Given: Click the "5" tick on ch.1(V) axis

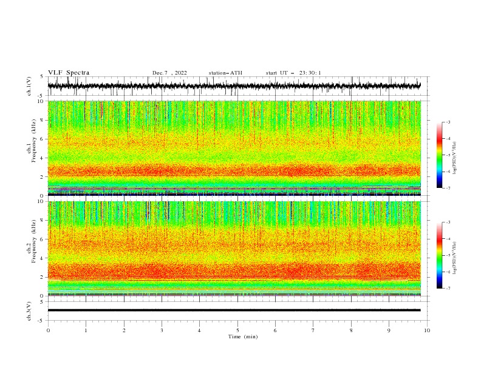Looking at the screenshot, I should point(42,76).
